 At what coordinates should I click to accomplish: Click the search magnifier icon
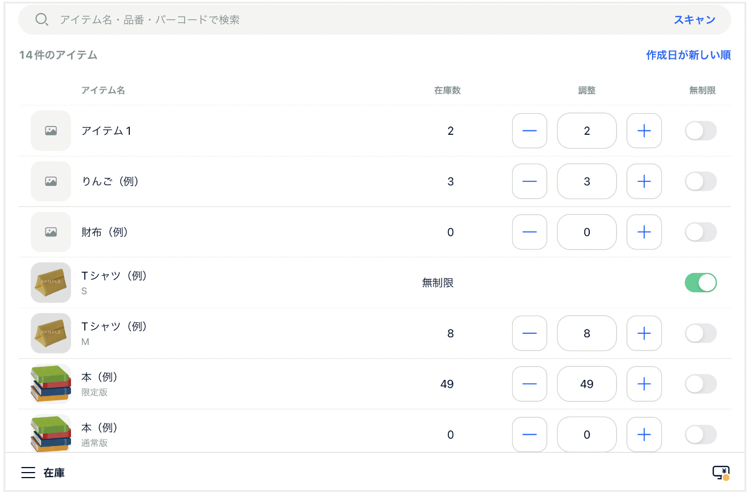[42, 19]
